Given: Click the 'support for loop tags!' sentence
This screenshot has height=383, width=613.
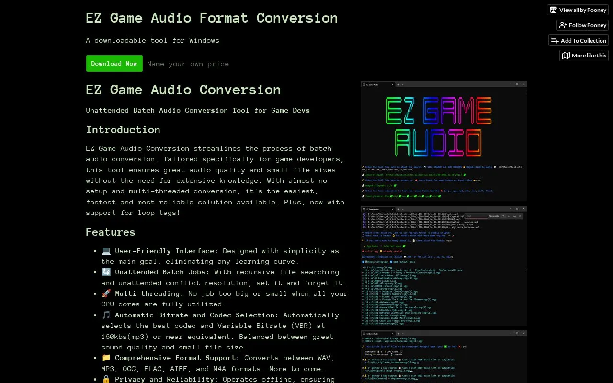Looking at the screenshot, I should (133, 213).
